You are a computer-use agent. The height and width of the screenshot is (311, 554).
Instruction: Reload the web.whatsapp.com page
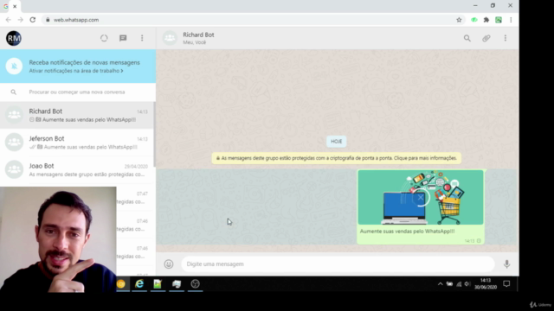(33, 20)
